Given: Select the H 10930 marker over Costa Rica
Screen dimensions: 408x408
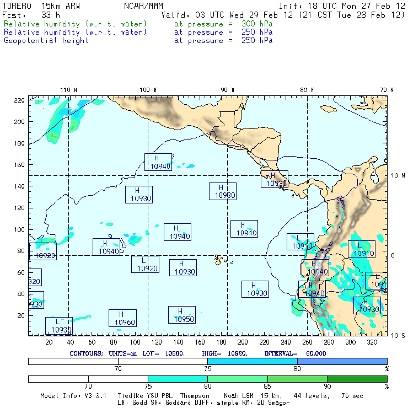Looking at the screenshot, I should coord(275,179).
